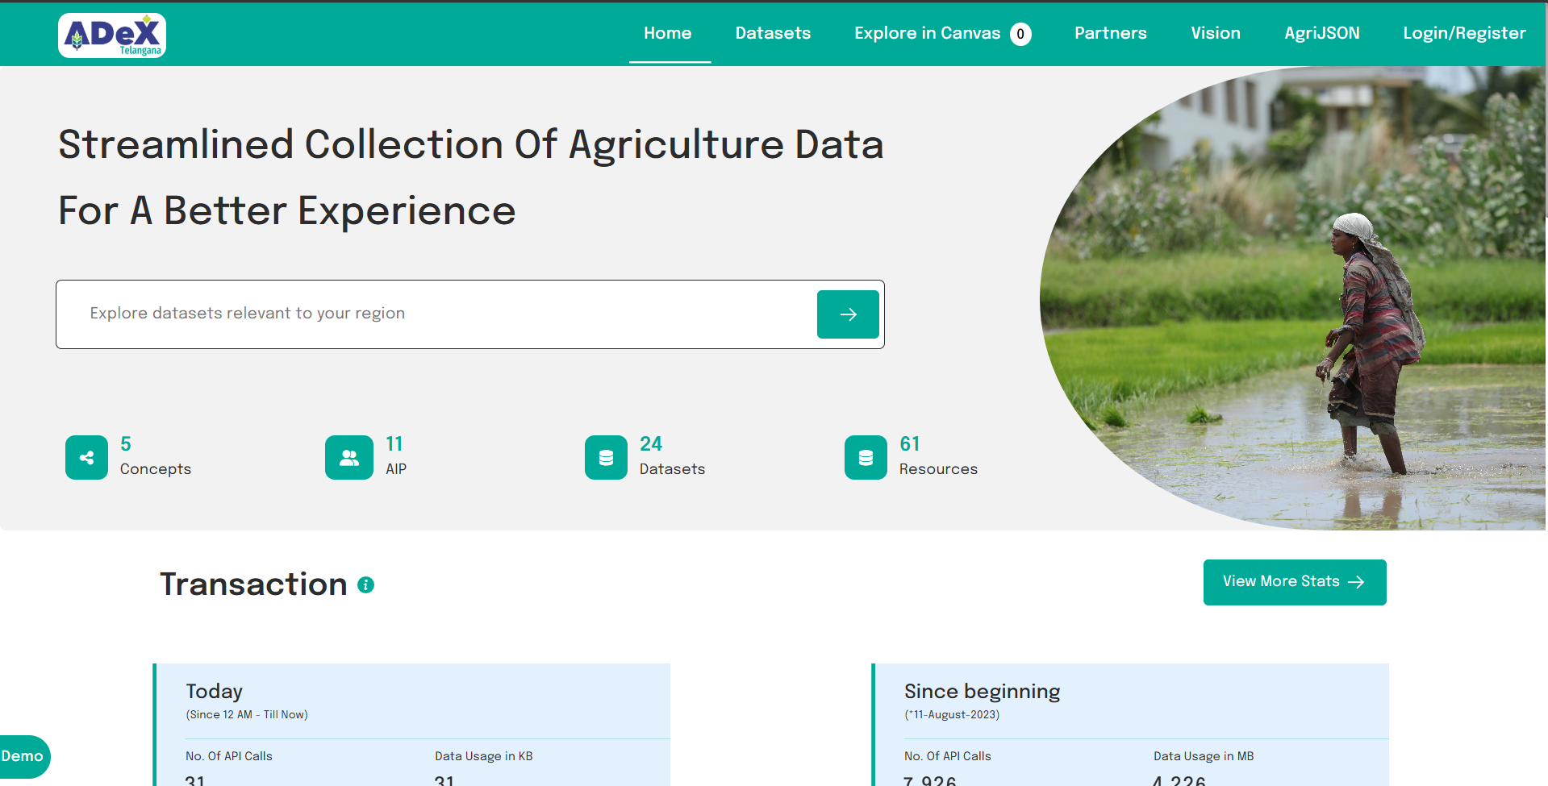Click the Canvas item count badge

[1020, 34]
